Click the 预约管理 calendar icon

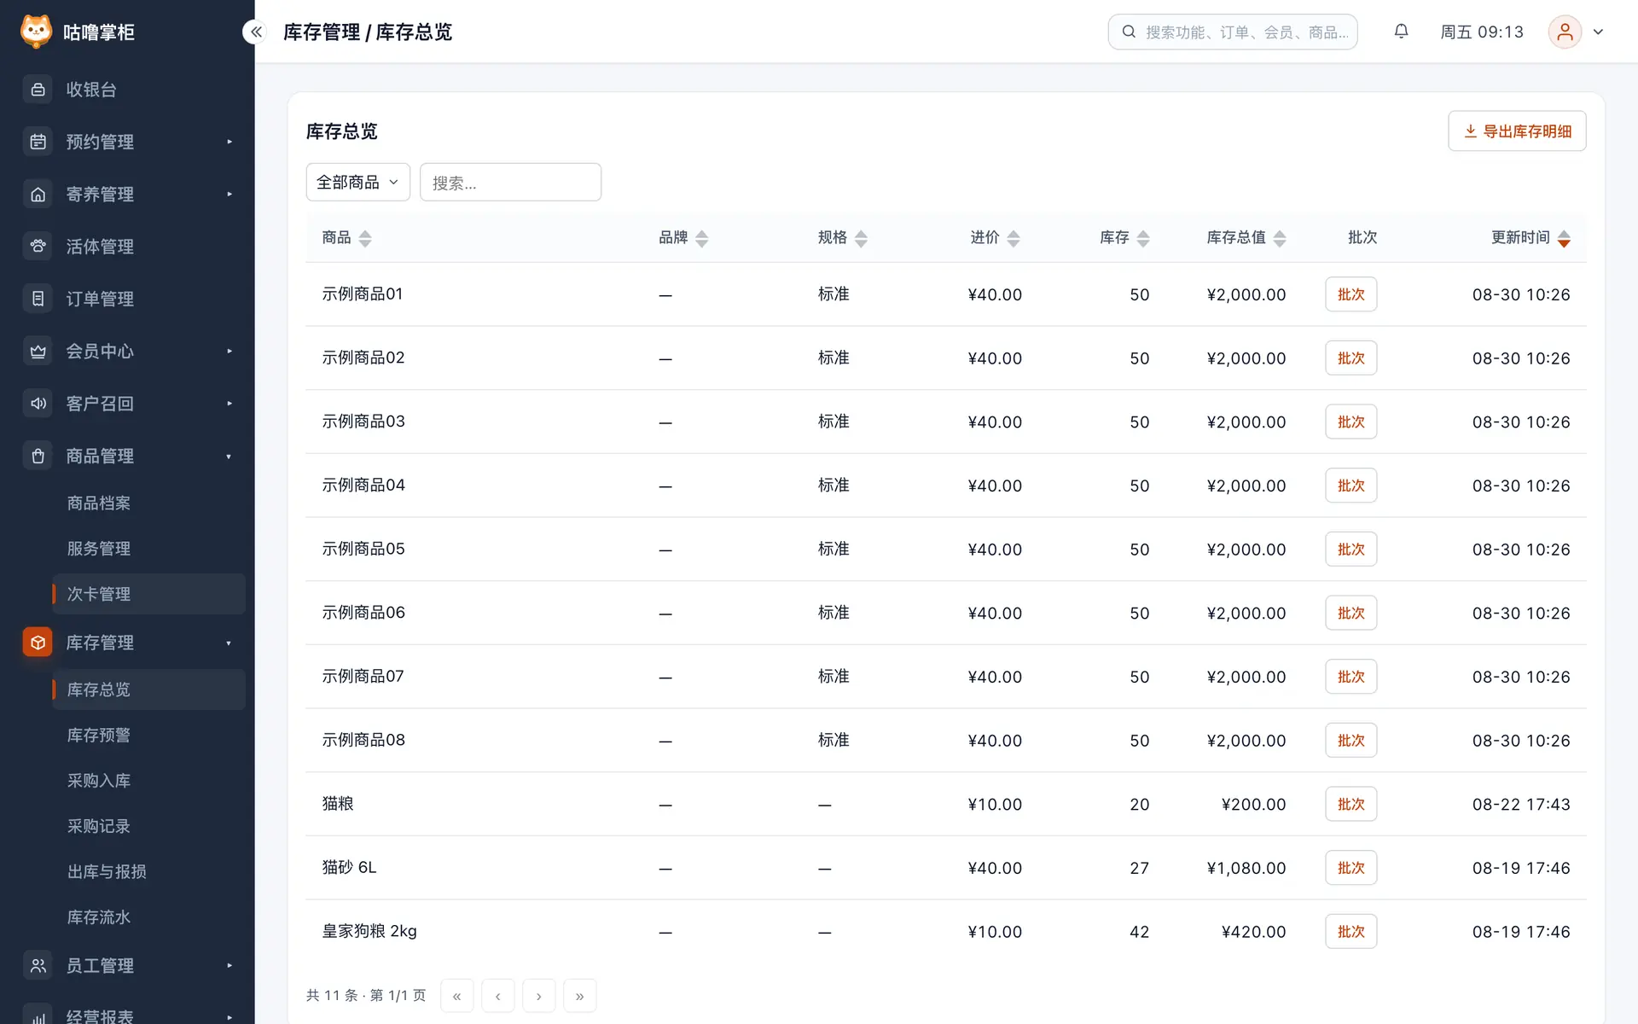pos(38,142)
